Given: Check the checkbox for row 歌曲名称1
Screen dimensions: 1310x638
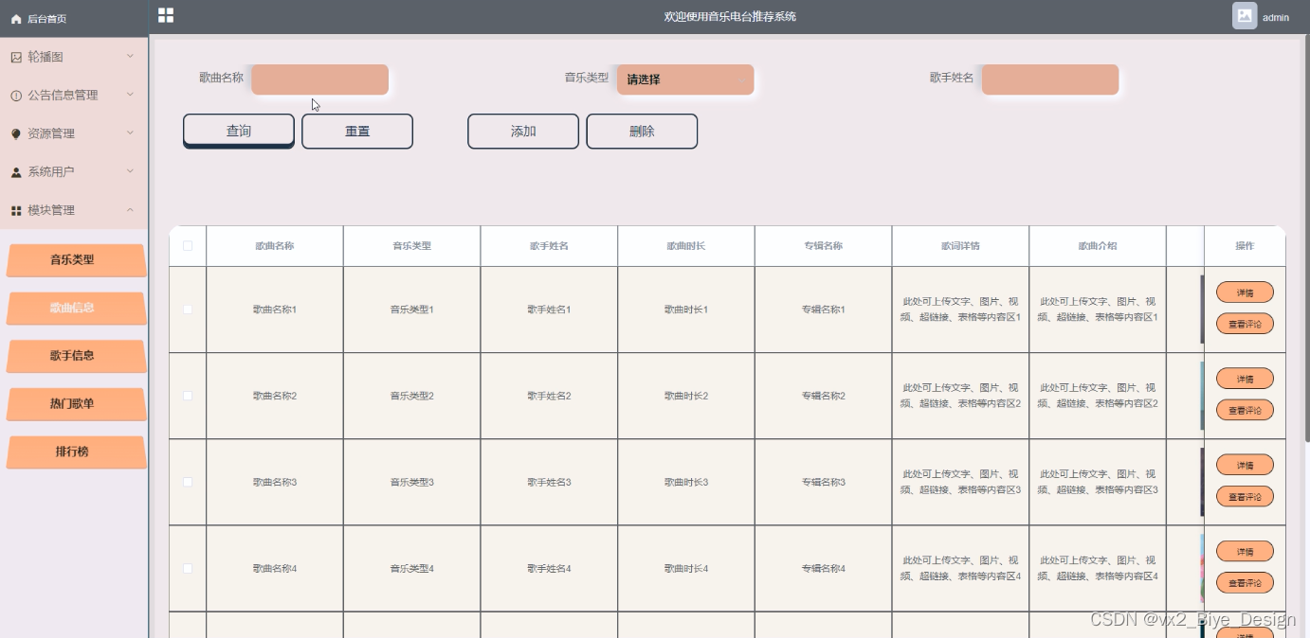Looking at the screenshot, I should [x=188, y=310].
